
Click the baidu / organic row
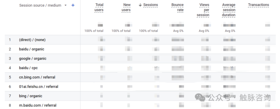point(32,49)
